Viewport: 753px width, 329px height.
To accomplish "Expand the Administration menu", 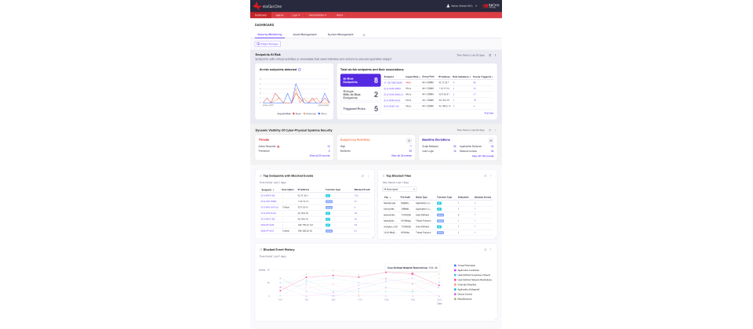I will [318, 15].
